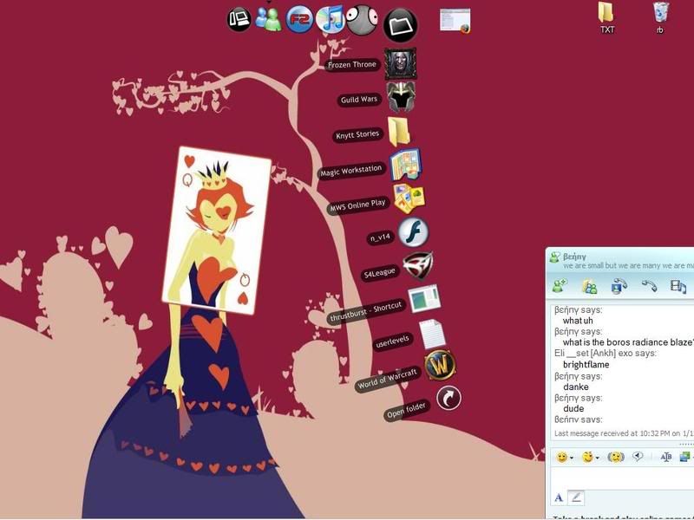The height and width of the screenshot is (520, 694).
Task: Open the wink list dropdown arrow
Action: point(598,458)
